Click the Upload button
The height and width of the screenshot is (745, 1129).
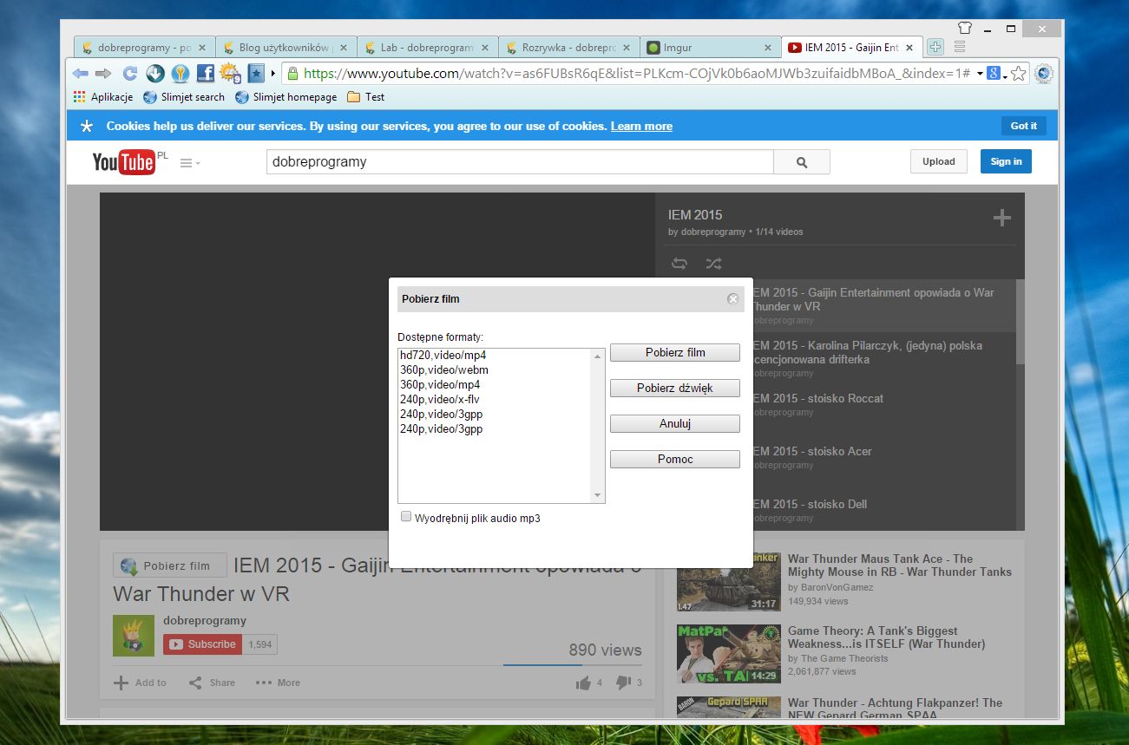point(939,161)
